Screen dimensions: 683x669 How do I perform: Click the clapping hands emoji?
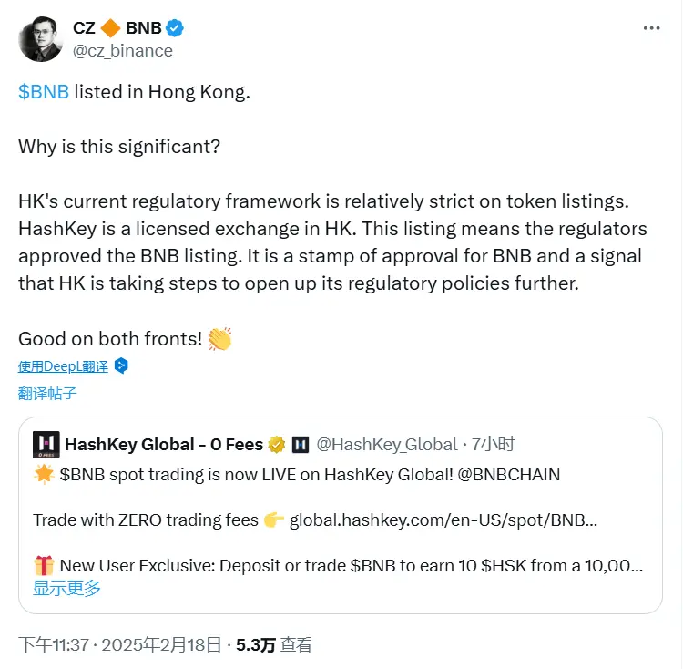click(x=219, y=339)
